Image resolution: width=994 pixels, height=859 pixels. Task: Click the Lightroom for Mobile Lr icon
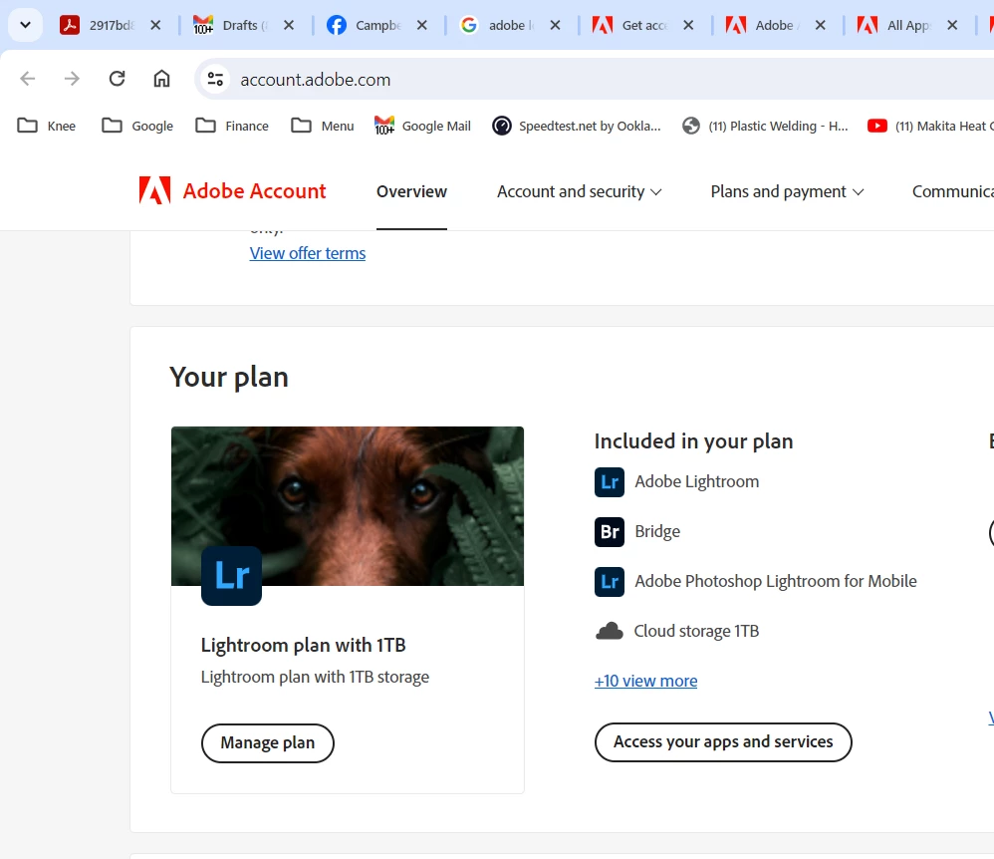(610, 582)
